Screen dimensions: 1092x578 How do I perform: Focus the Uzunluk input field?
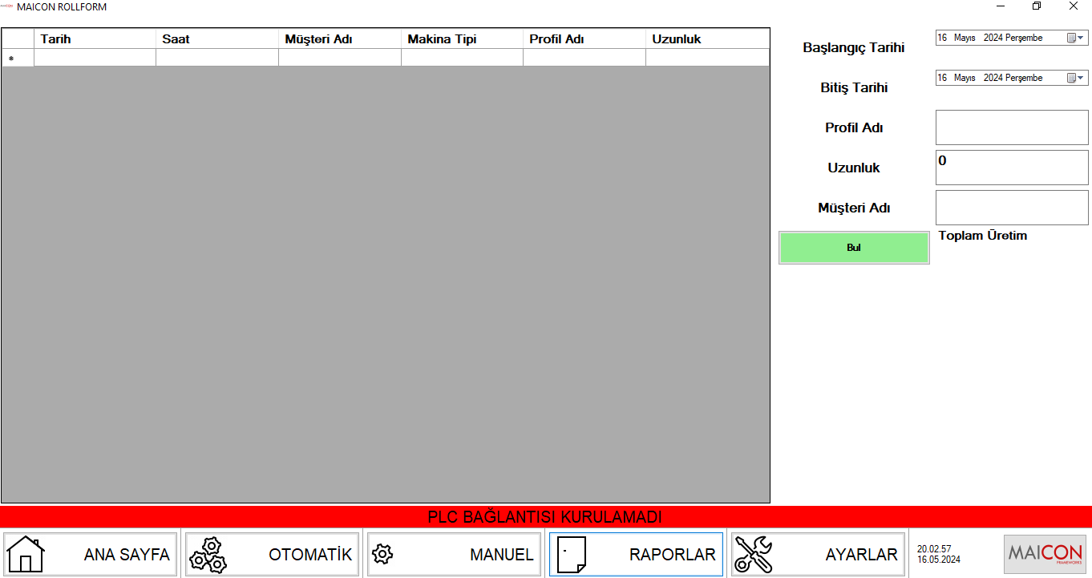(x=1012, y=168)
